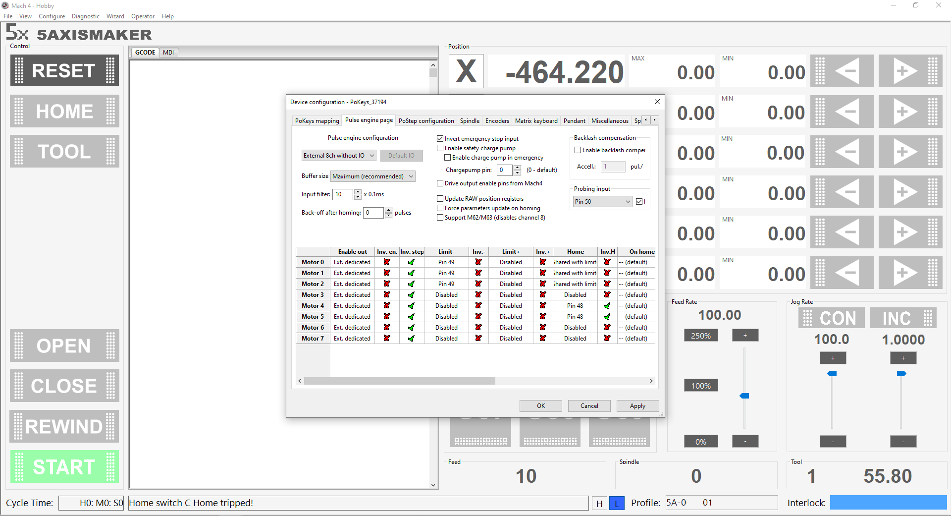The height and width of the screenshot is (516, 951).
Task: Click the INC jog slider handle
Action: point(901,373)
